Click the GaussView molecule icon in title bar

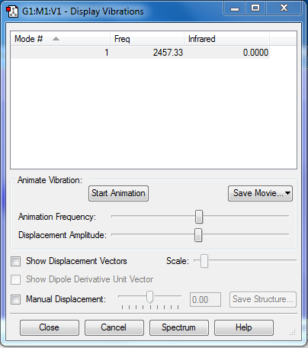12,11
